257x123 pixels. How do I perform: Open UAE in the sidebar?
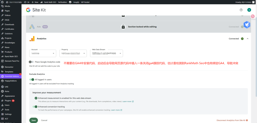11,87
